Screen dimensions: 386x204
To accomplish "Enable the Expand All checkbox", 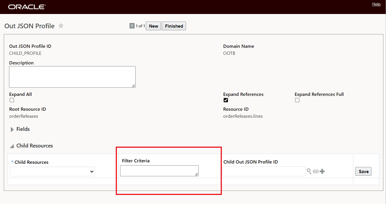I will pyautogui.click(x=12, y=100).
